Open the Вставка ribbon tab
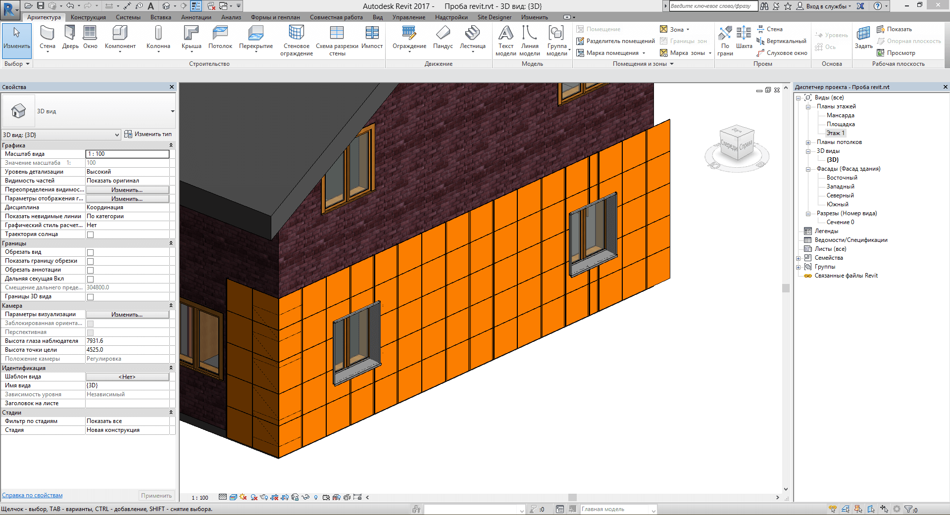This screenshot has height=515, width=950. [x=160, y=17]
